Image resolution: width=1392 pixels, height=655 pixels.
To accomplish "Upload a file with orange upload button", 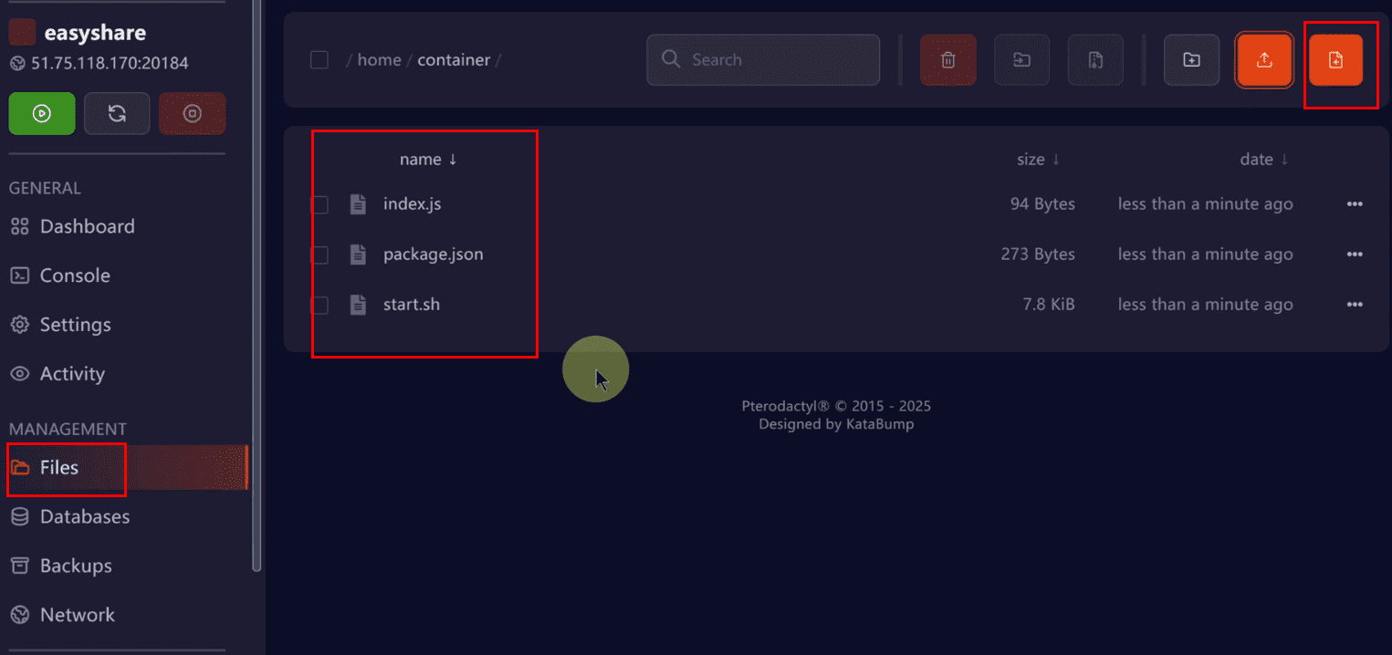I will click(x=1264, y=60).
